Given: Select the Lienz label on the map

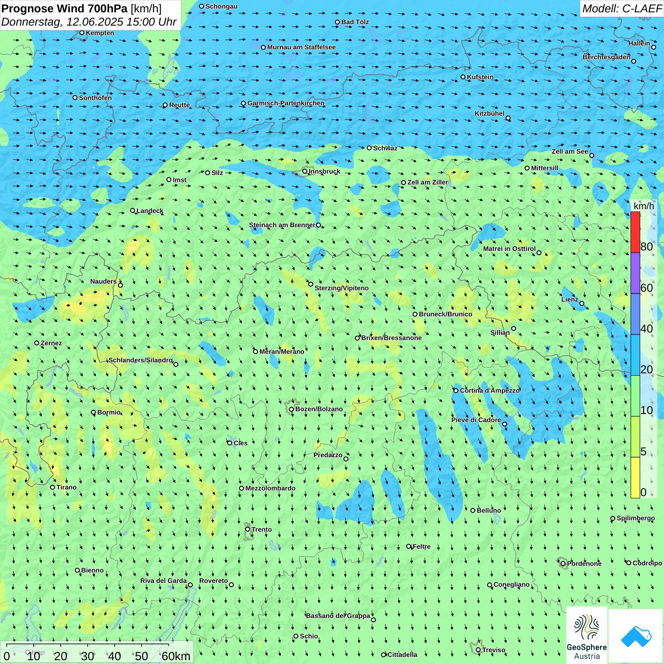Looking at the screenshot, I should click(x=570, y=299).
